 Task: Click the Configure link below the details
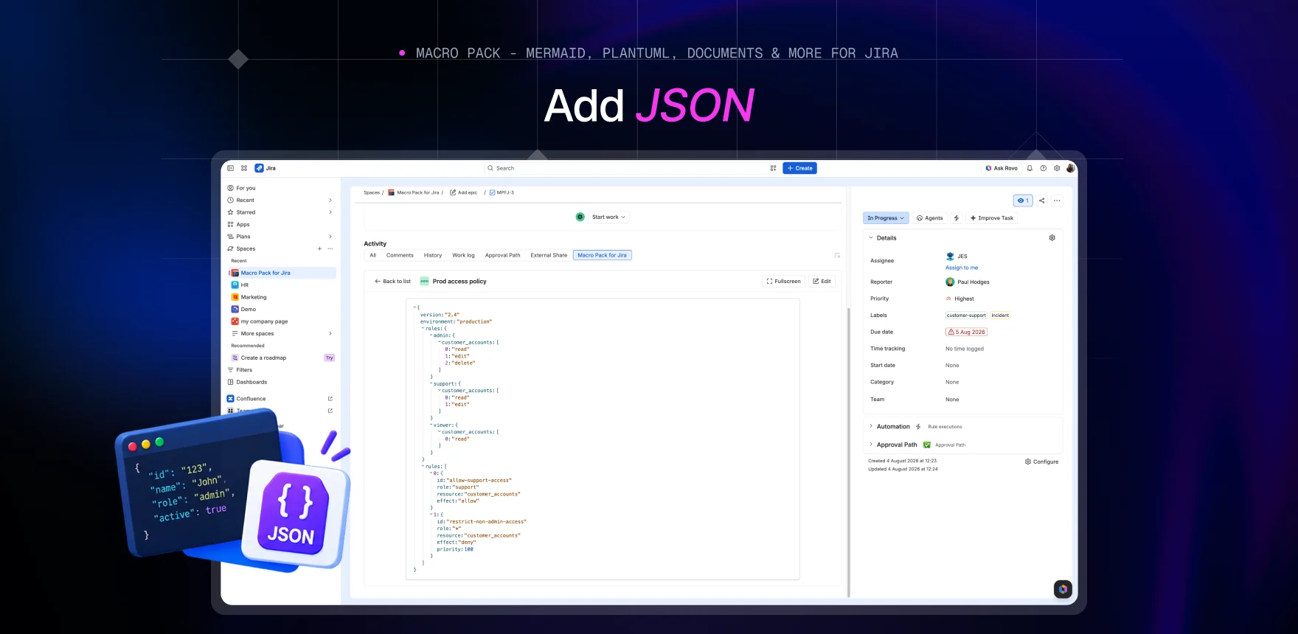point(1041,461)
